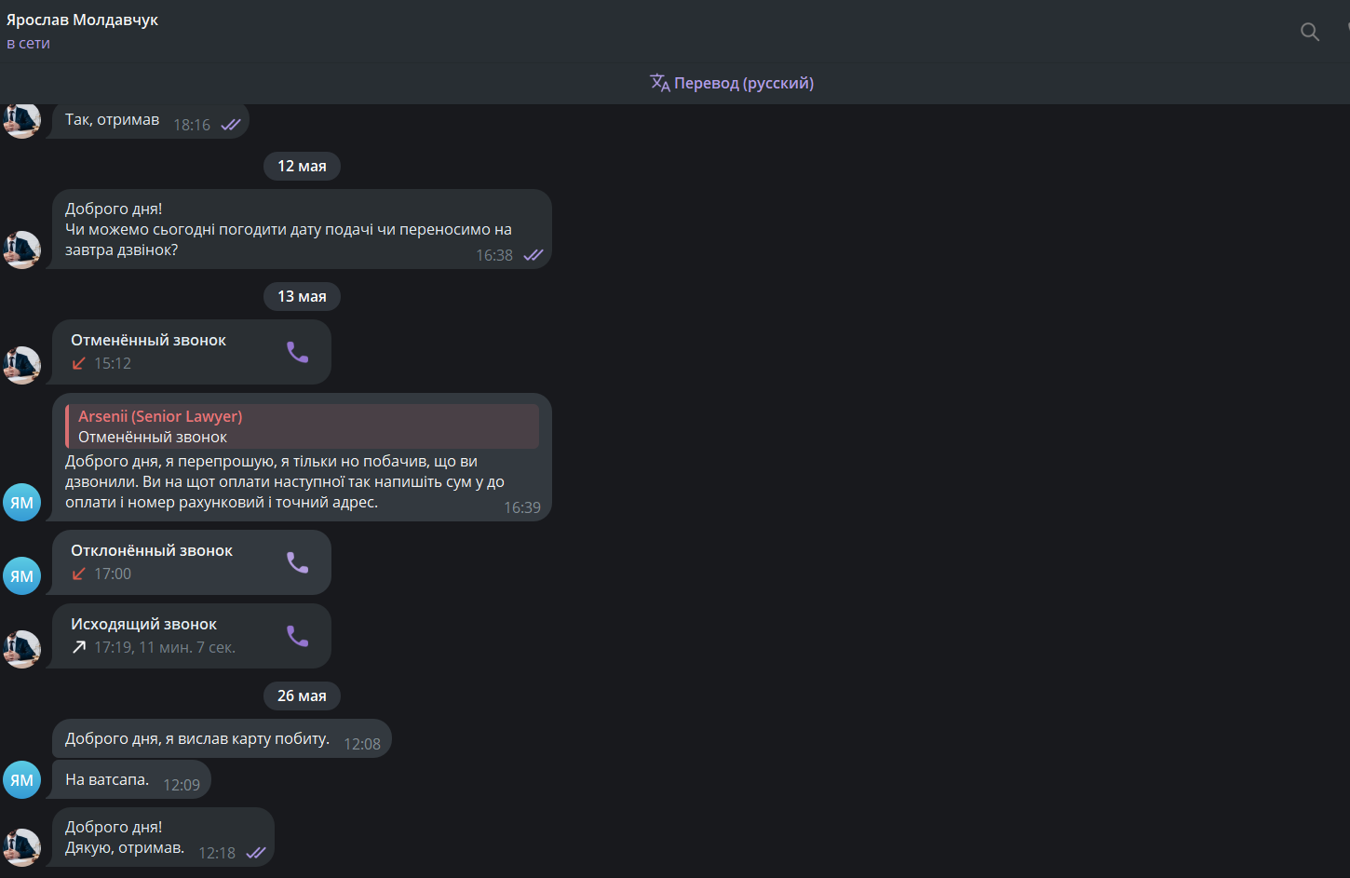
Task: Call back from the Отменённый звонок phone icon
Action: (297, 352)
